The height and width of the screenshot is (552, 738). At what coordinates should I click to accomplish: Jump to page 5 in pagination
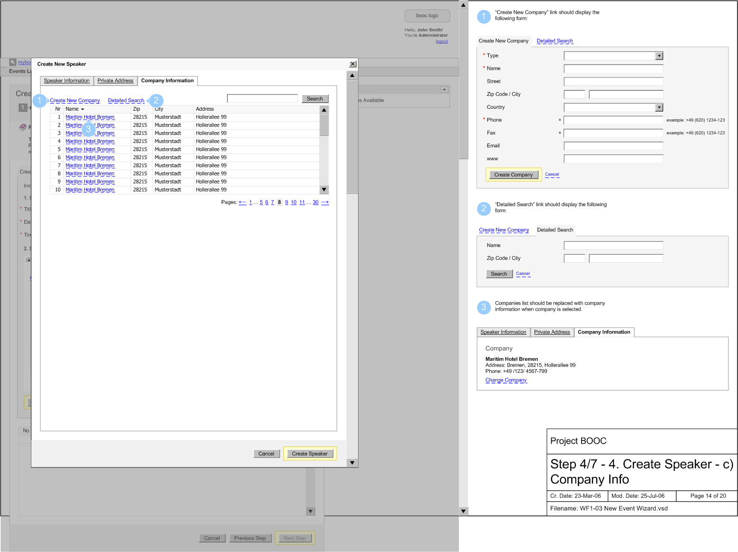click(x=261, y=202)
